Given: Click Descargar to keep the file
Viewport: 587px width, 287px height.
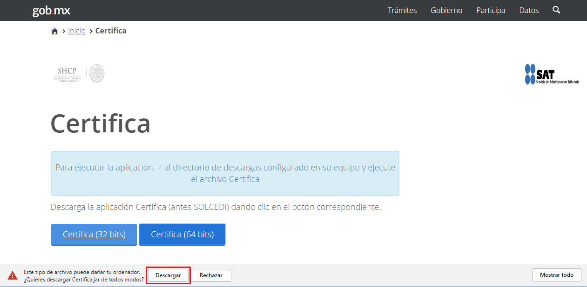Looking at the screenshot, I should [168, 275].
